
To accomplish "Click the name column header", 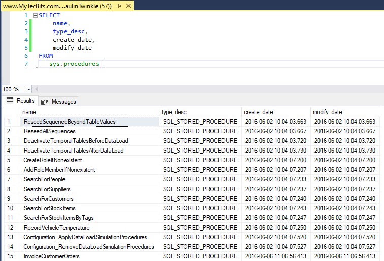I will [89, 112].
